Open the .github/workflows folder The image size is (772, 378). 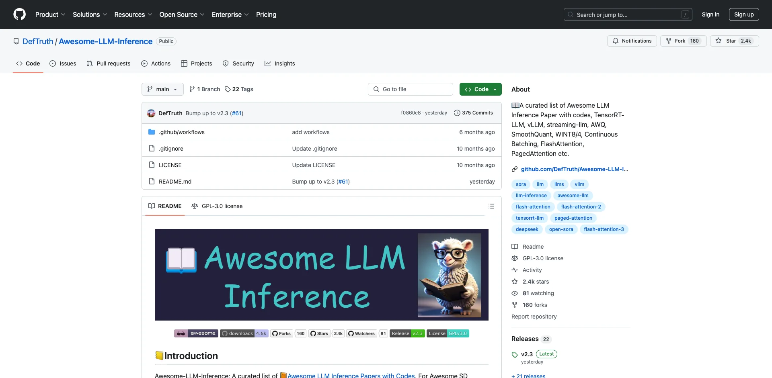coord(181,132)
